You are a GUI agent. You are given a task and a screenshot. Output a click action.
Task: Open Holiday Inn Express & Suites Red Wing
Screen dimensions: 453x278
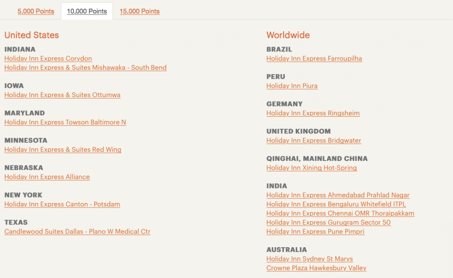tap(63, 150)
